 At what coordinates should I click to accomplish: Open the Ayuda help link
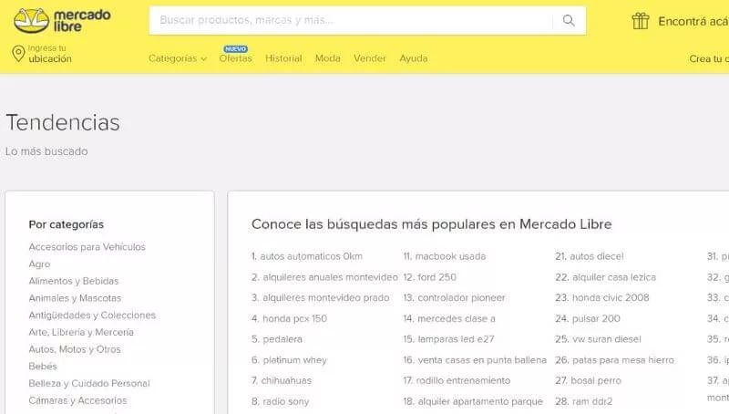click(413, 58)
